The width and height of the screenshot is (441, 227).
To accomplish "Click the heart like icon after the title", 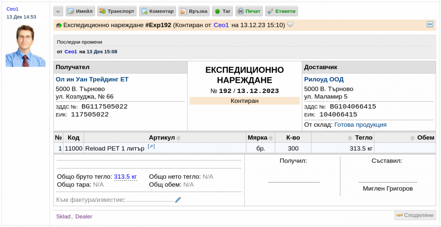I will click(290, 25).
